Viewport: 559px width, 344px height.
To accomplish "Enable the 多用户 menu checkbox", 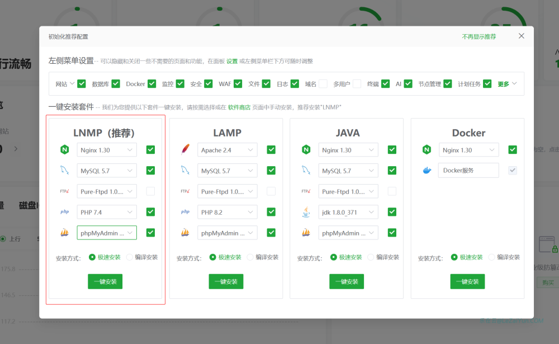I will pos(357,84).
